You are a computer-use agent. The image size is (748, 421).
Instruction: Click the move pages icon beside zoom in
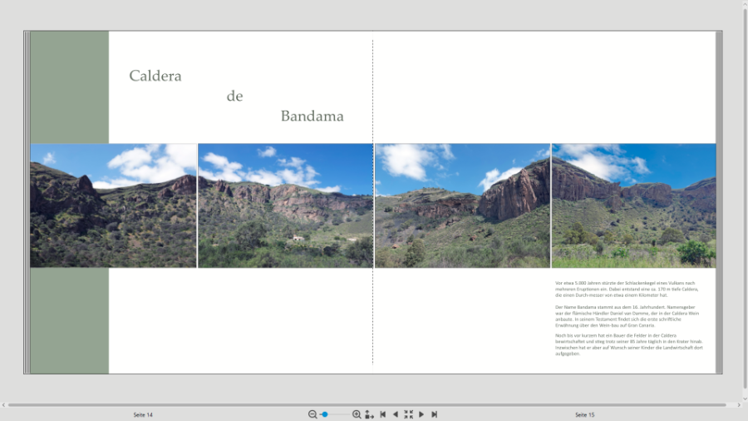(369, 414)
